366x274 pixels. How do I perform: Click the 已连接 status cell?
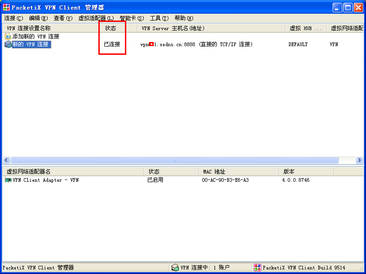pos(112,44)
